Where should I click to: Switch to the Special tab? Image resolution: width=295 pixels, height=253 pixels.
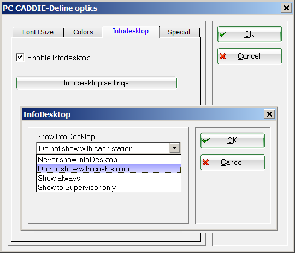pyautogui.click(x=179, y=32)
